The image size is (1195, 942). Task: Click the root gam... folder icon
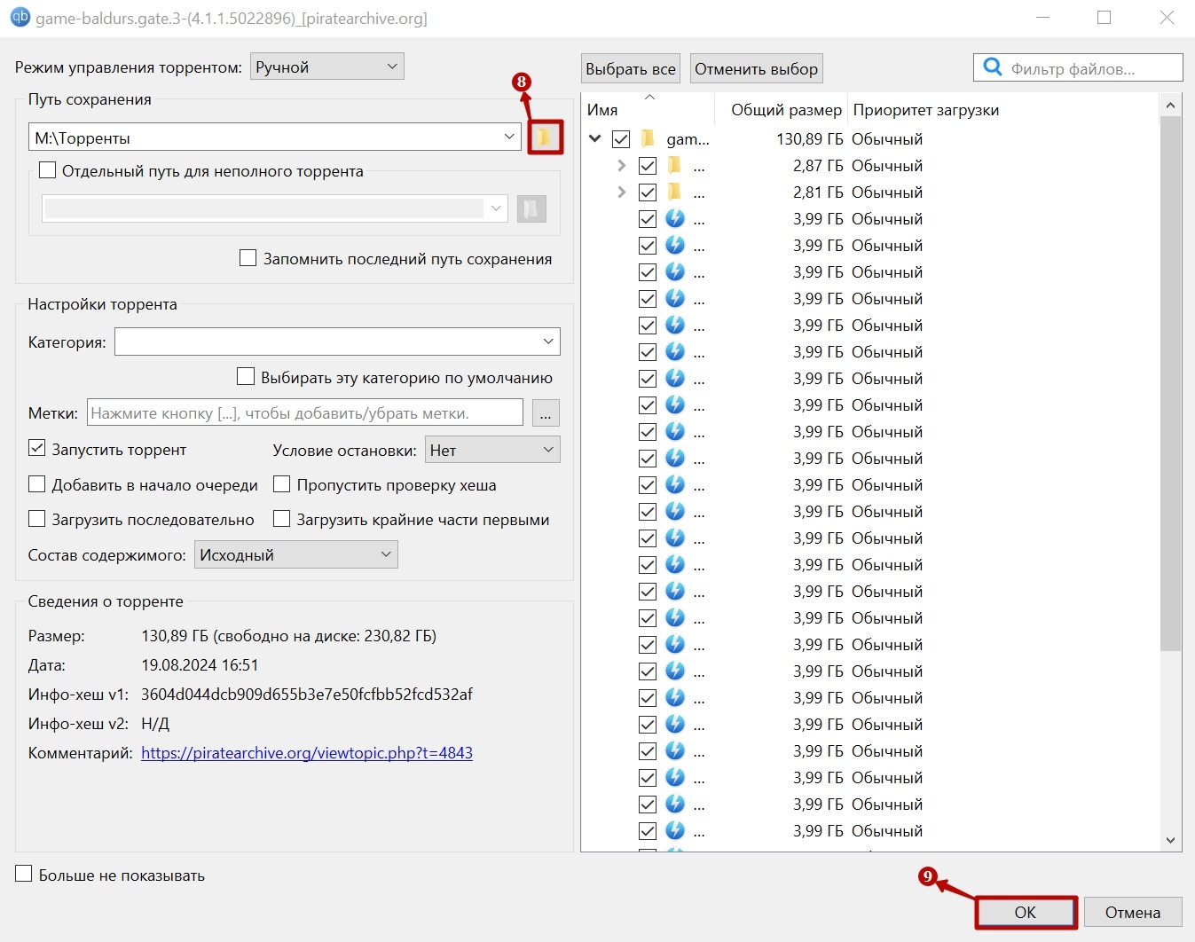[649, 139]
